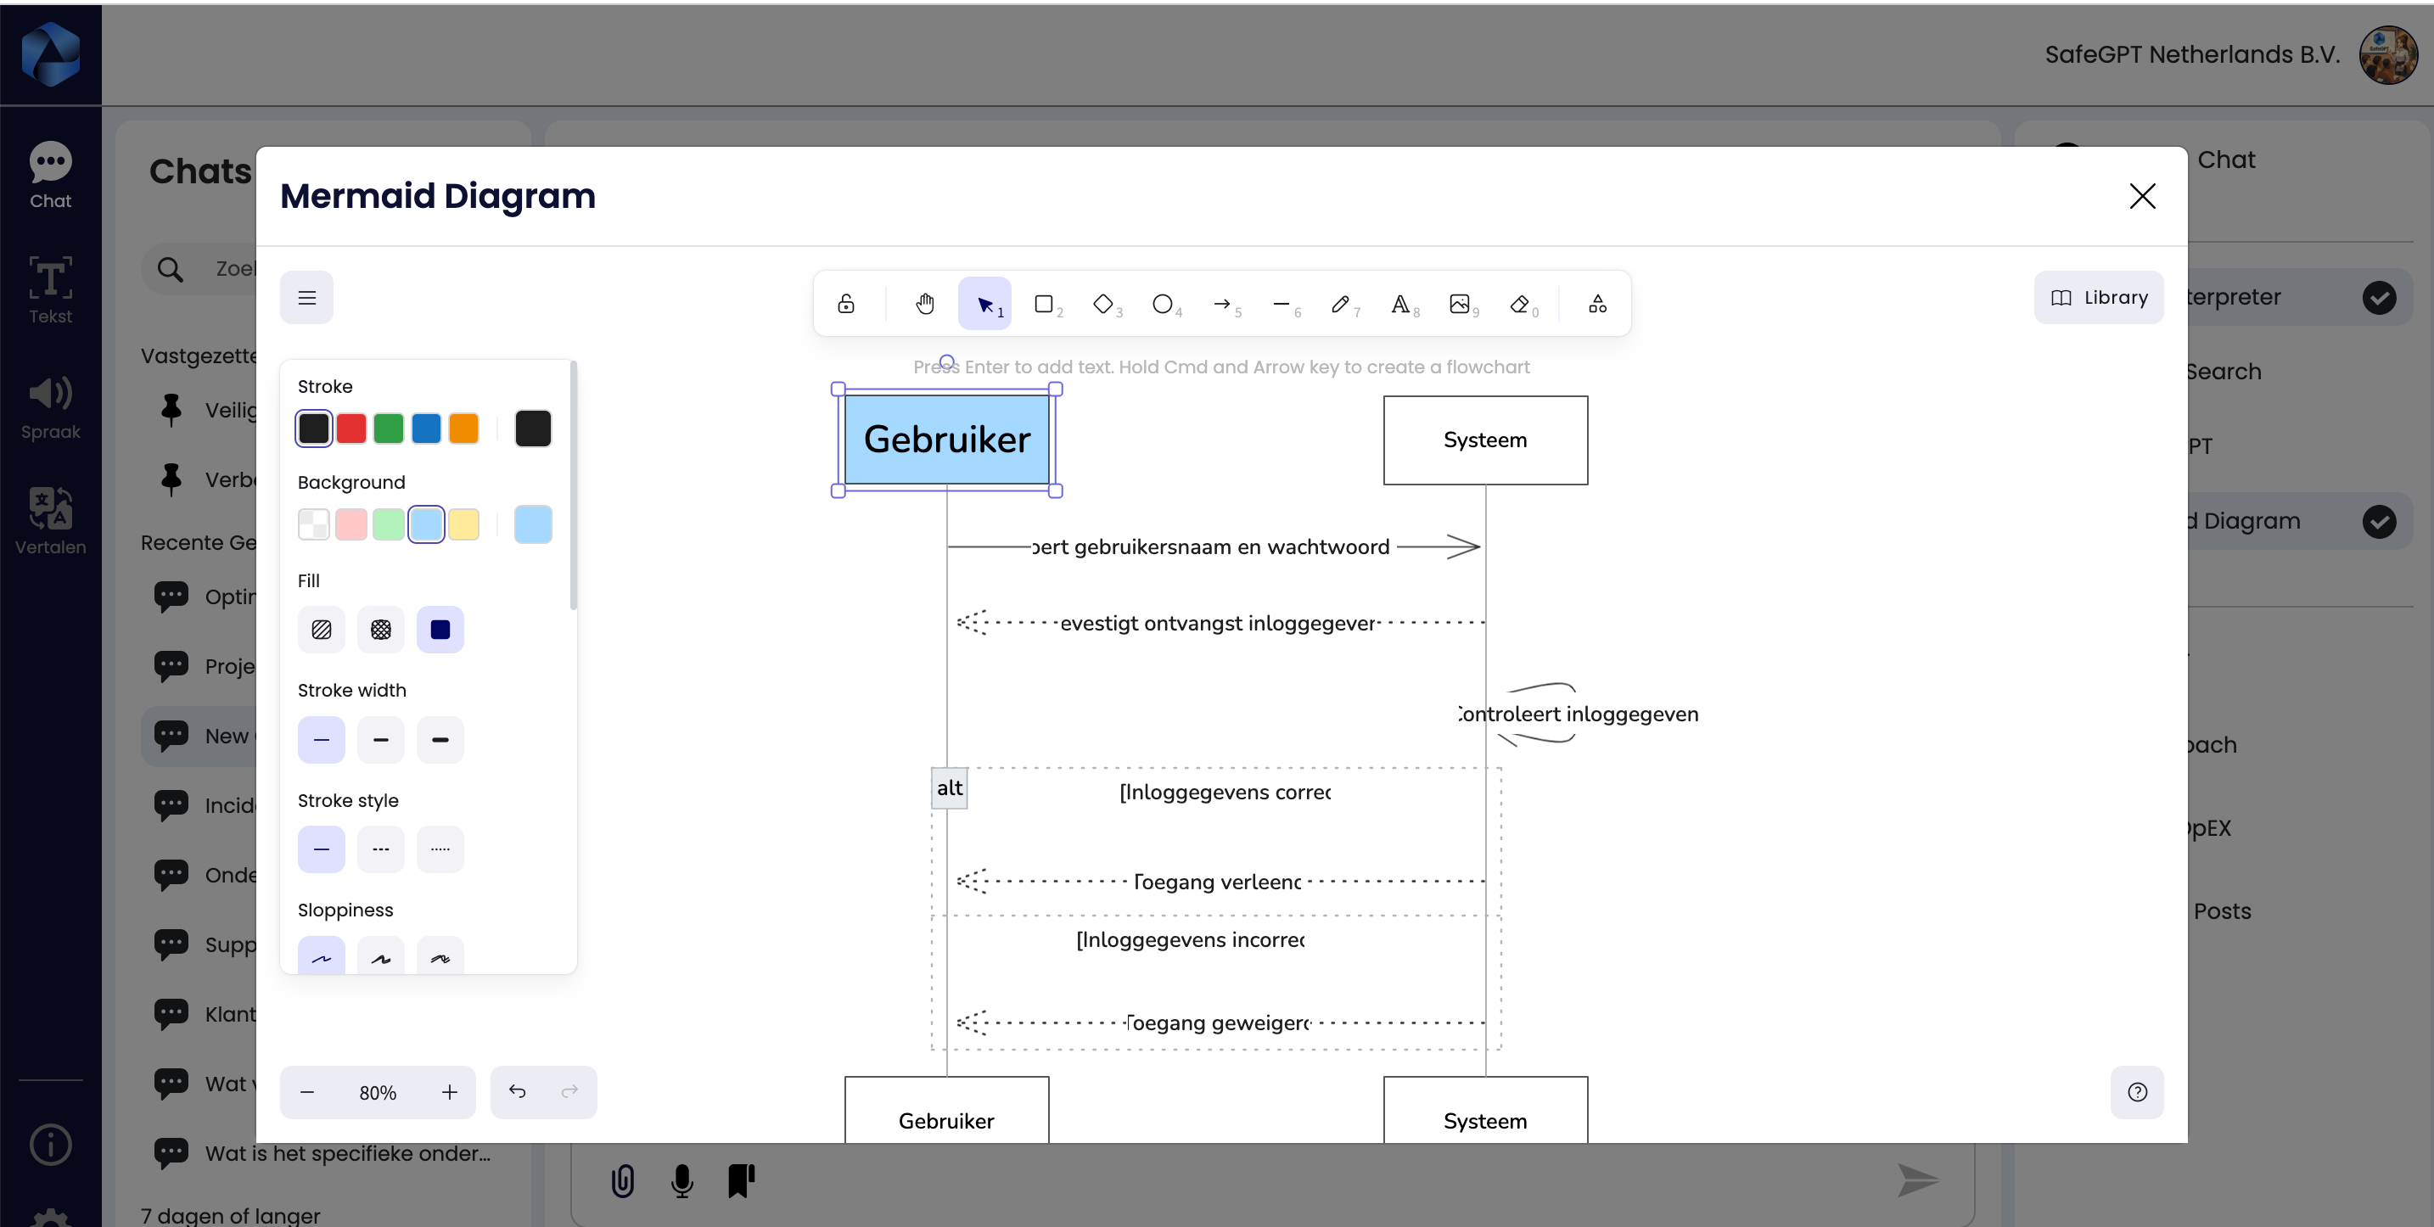Close the Mermaid Diagram dialog
The height and width of the screenshot is (1227, 2434).
coord(2142,195)
